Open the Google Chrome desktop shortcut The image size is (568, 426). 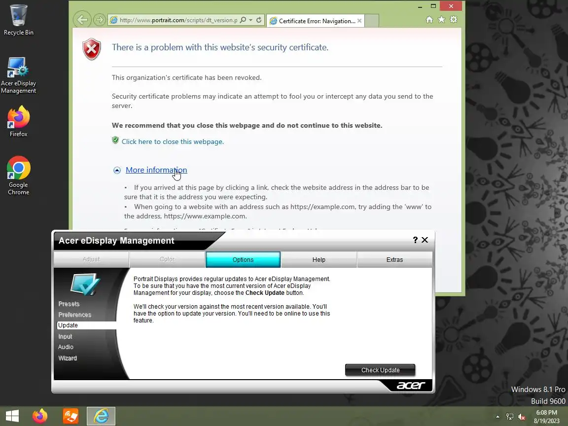pos(18,176)
